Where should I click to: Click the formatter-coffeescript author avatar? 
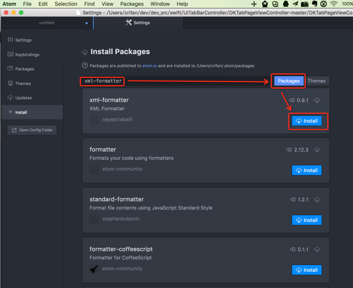[94, 269]
